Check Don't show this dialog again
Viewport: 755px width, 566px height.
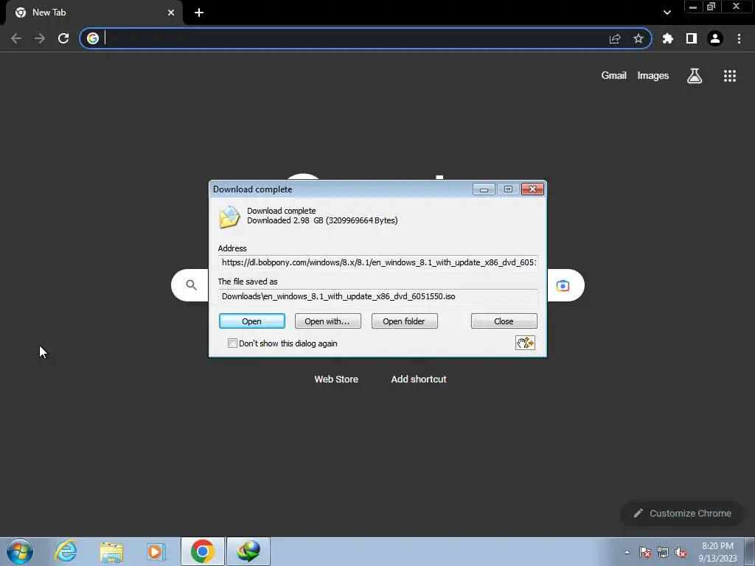tap(232, 343)
